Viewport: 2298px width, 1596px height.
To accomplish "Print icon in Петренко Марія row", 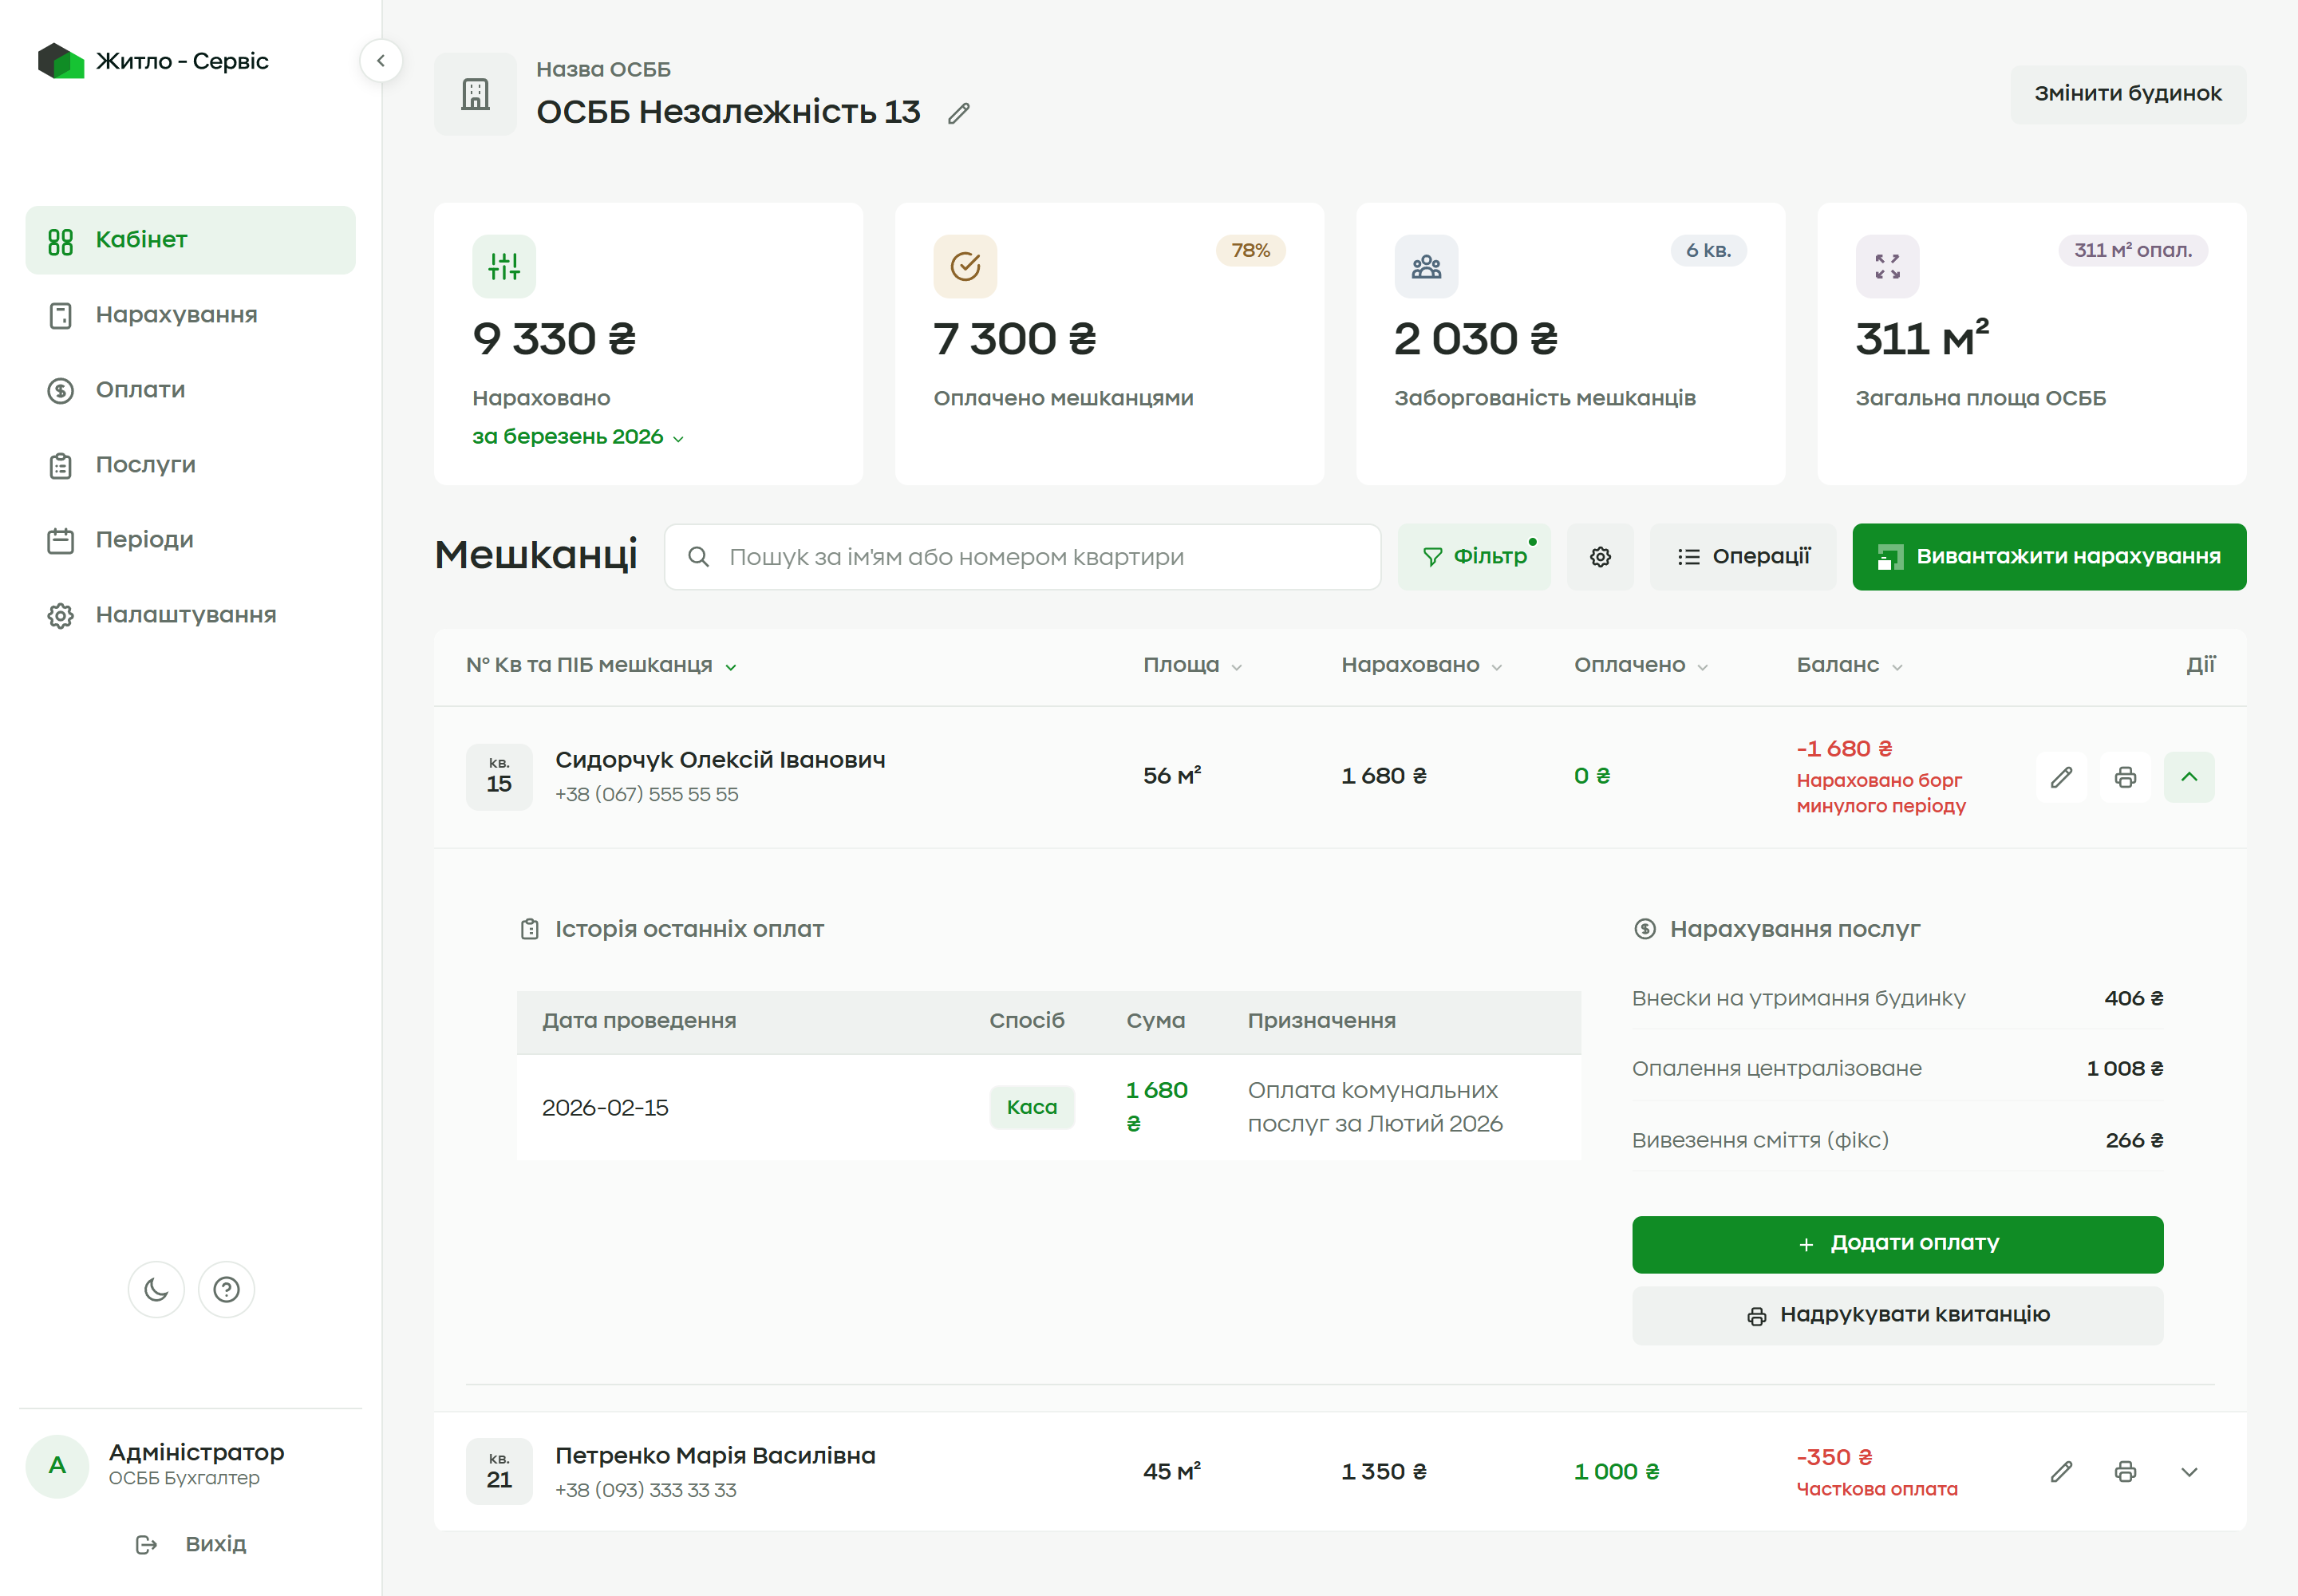I will (x=2125, y=1472).
